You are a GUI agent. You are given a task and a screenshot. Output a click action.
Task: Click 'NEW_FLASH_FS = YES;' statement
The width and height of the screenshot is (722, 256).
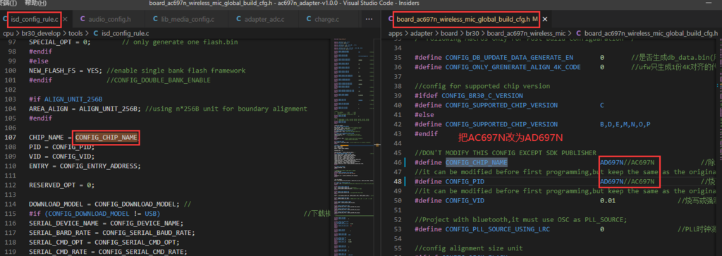pos(66,71)
